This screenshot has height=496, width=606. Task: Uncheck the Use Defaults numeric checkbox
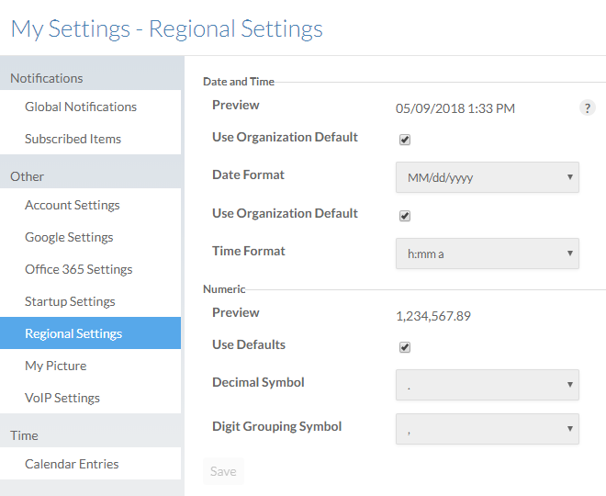[x=405, y=348]
